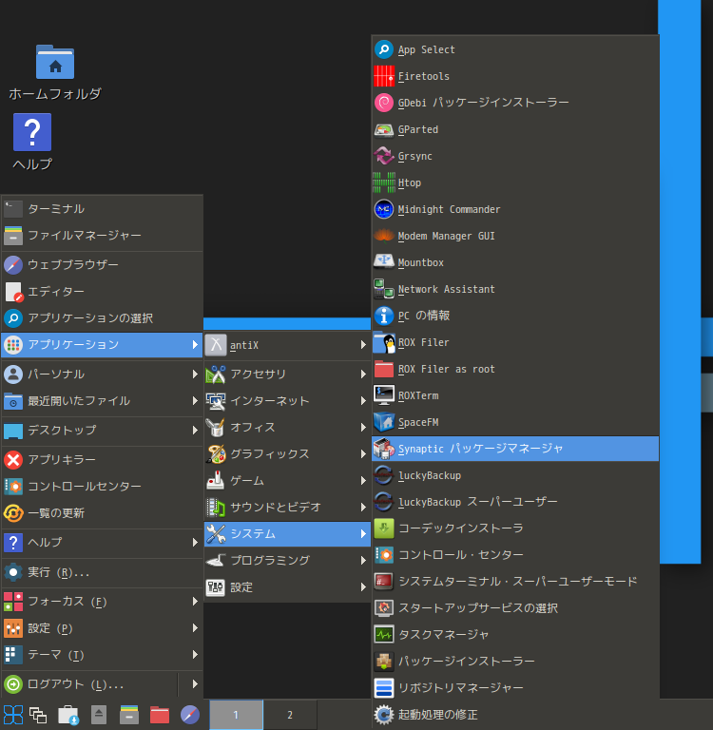Select エディター menu entry
The height and width of the screenshot is (730, 713).
click(102, 292)
